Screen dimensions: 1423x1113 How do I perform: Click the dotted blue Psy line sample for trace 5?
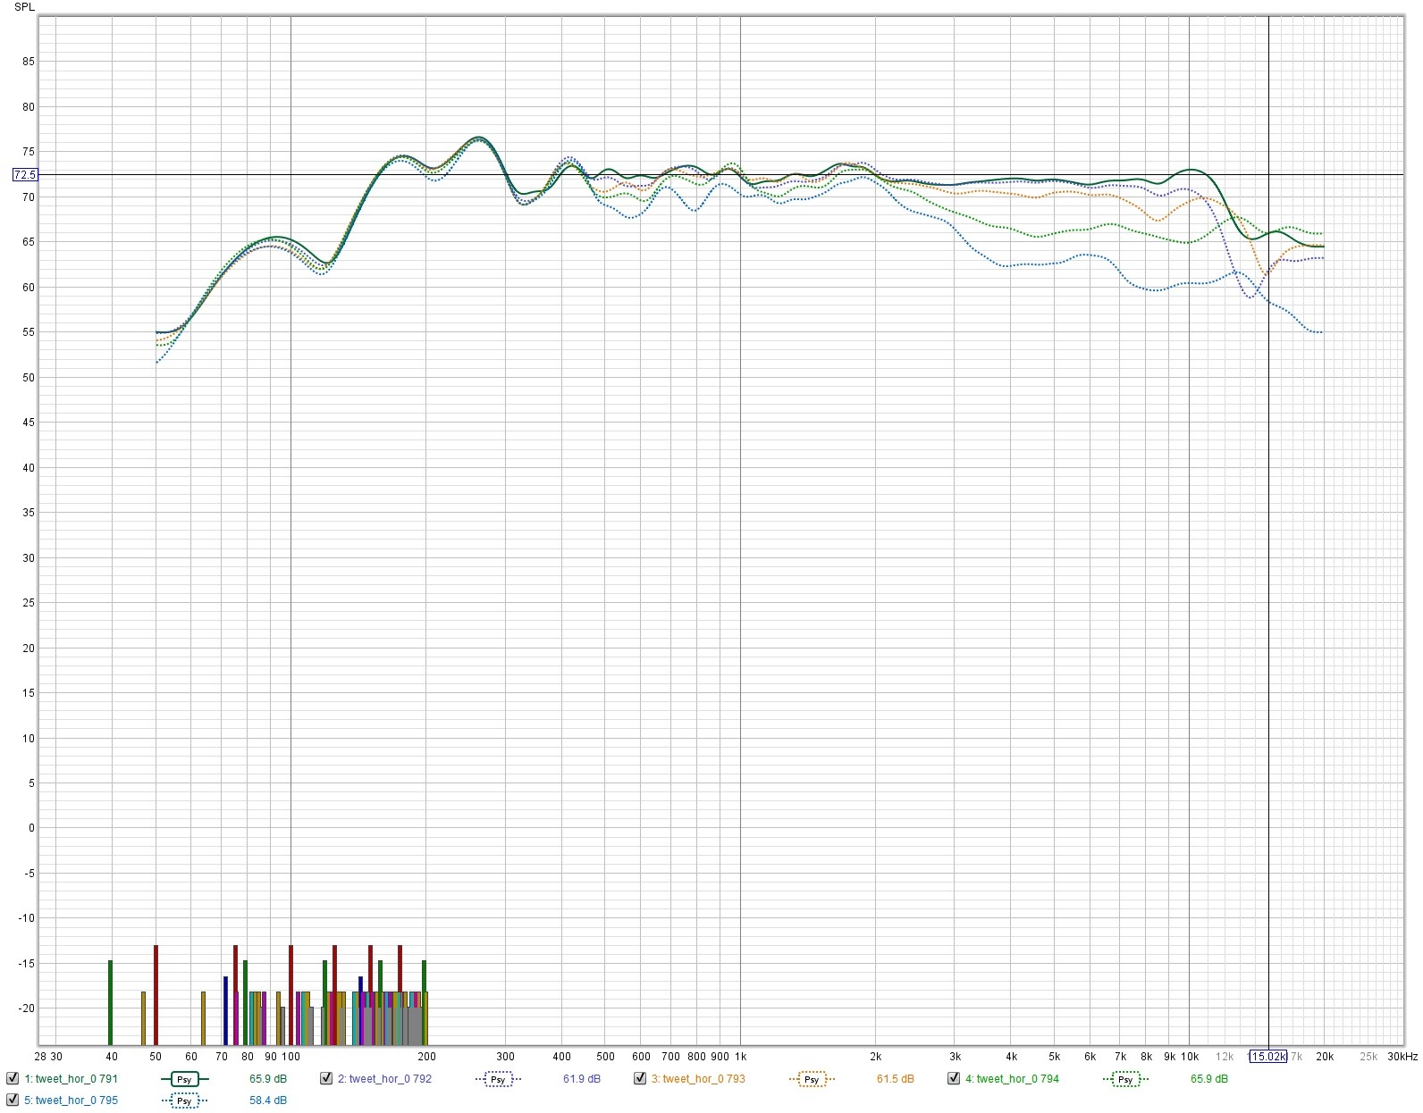tap(184, 1100)
